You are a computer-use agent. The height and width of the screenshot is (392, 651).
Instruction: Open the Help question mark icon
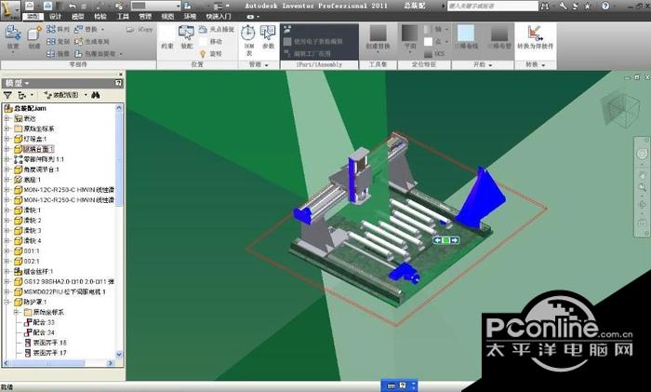[x=605, y=6]
